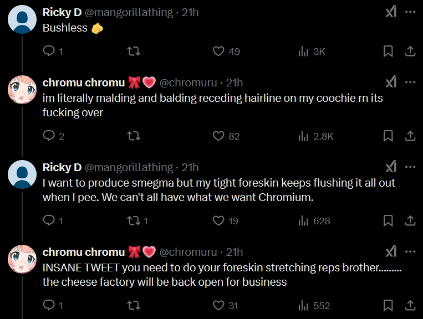Share chromu's "INSANE TWEET" post
The image size is (423, 319).
click(410, 306)
